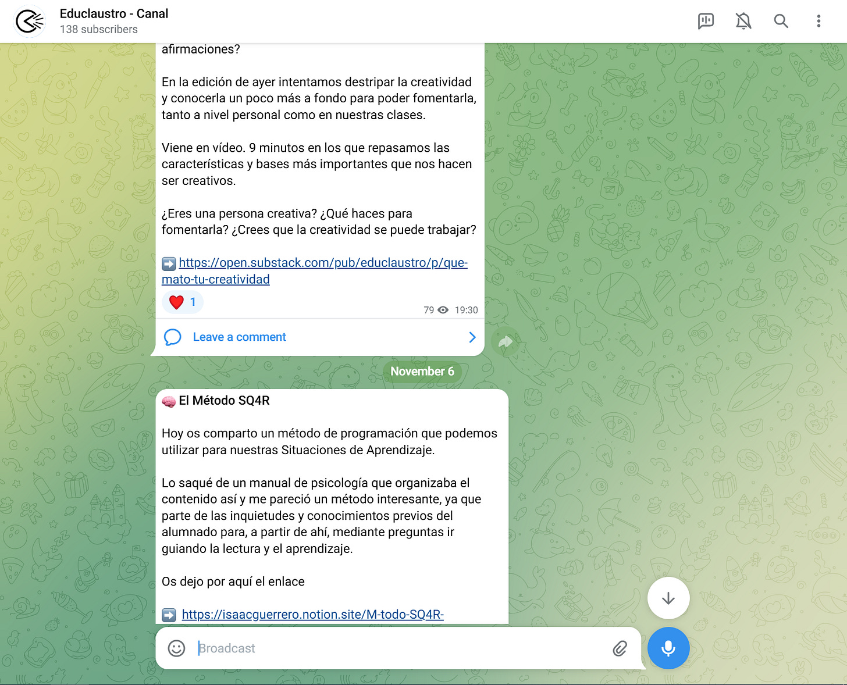Click the El Método SQ4R heading

point(224,401)
